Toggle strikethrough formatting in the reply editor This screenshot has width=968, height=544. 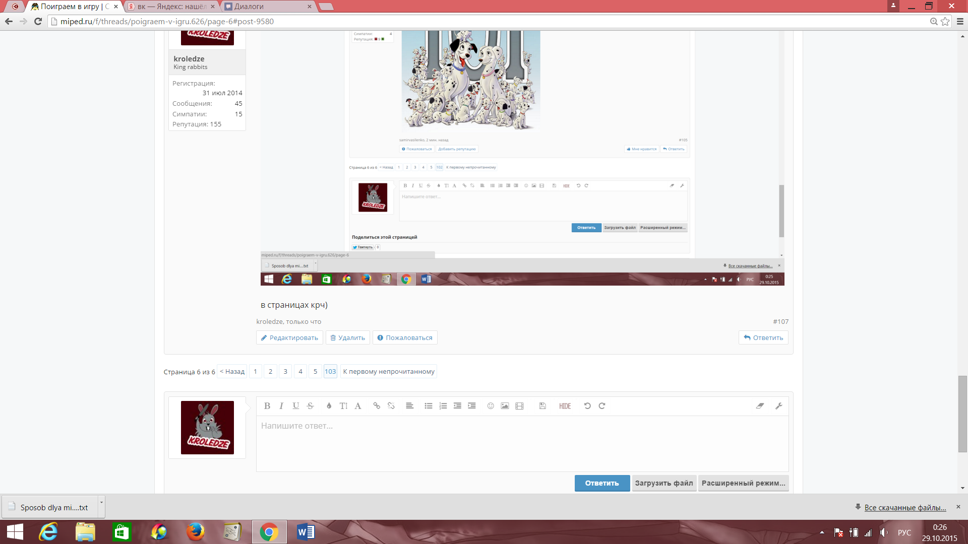(311, 406)
